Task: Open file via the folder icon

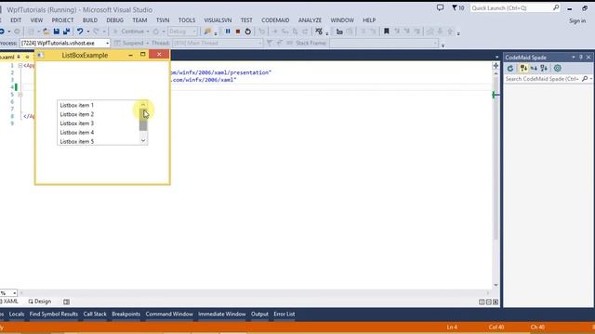Action: [x=46, y=32]
